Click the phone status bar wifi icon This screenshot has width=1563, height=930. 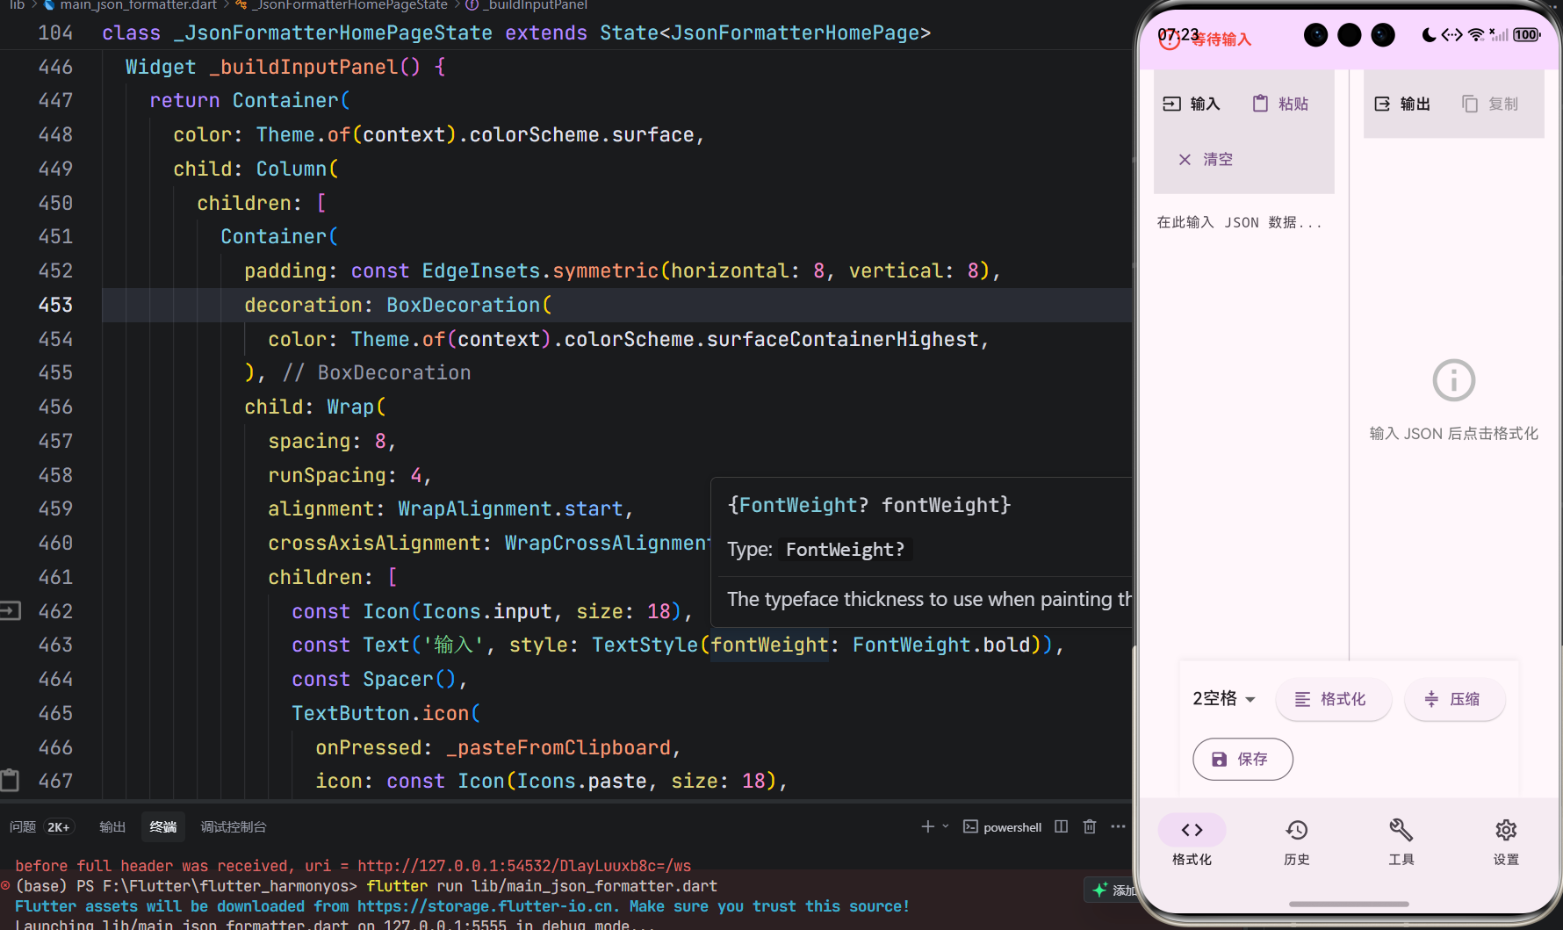click(1475, 35)
